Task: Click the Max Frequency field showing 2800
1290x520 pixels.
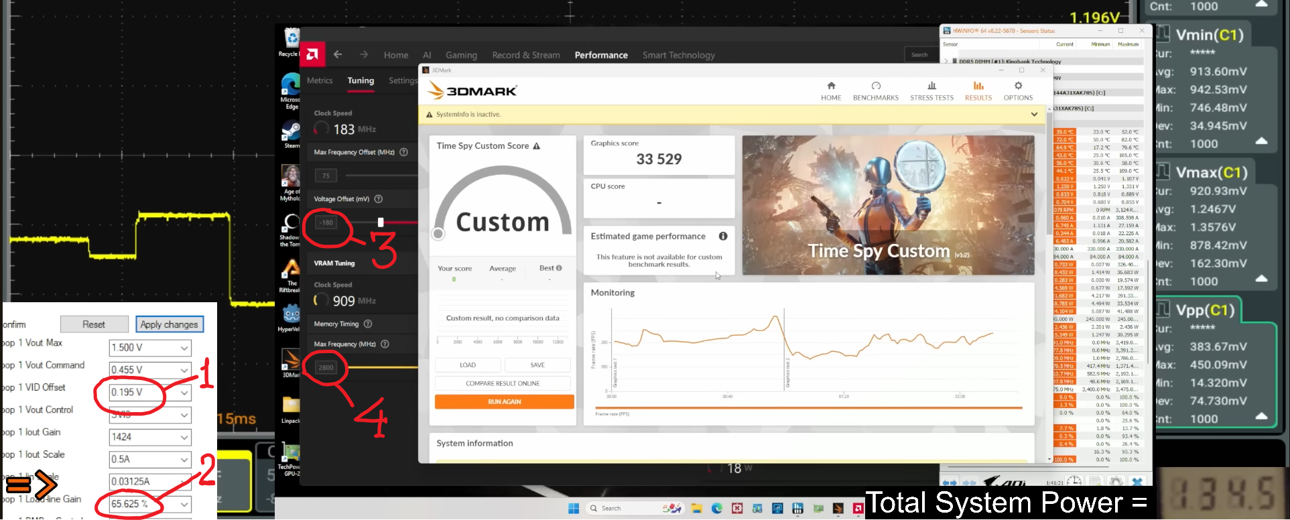Action: 326,367
